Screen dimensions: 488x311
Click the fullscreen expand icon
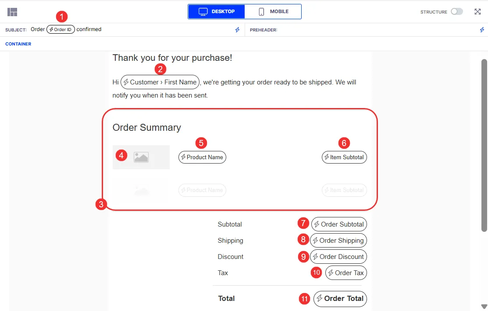[x=477, y=12]
